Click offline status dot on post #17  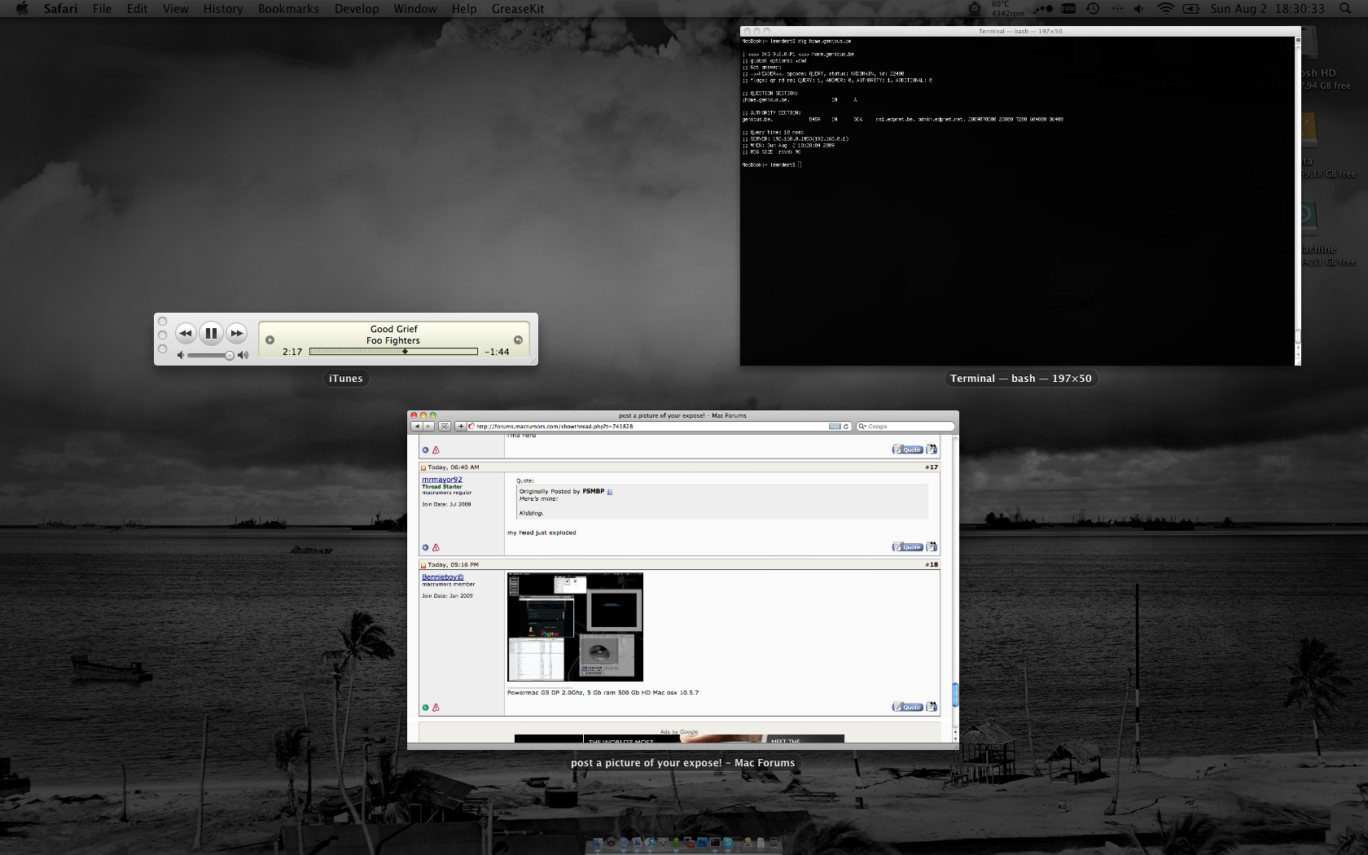(425, 547)
